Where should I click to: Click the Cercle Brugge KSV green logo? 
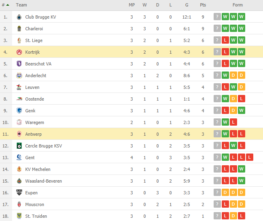click(19, 146)
